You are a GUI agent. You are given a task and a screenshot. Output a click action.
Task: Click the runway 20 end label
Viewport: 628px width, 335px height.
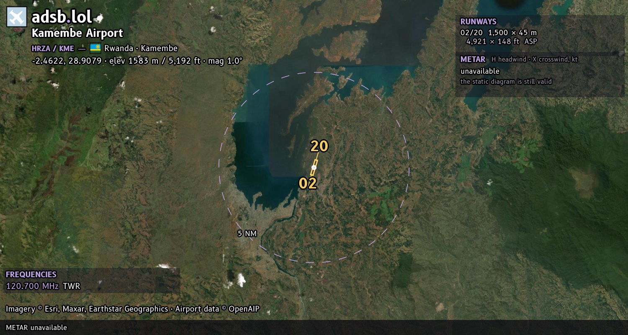[x=319, y=146]
